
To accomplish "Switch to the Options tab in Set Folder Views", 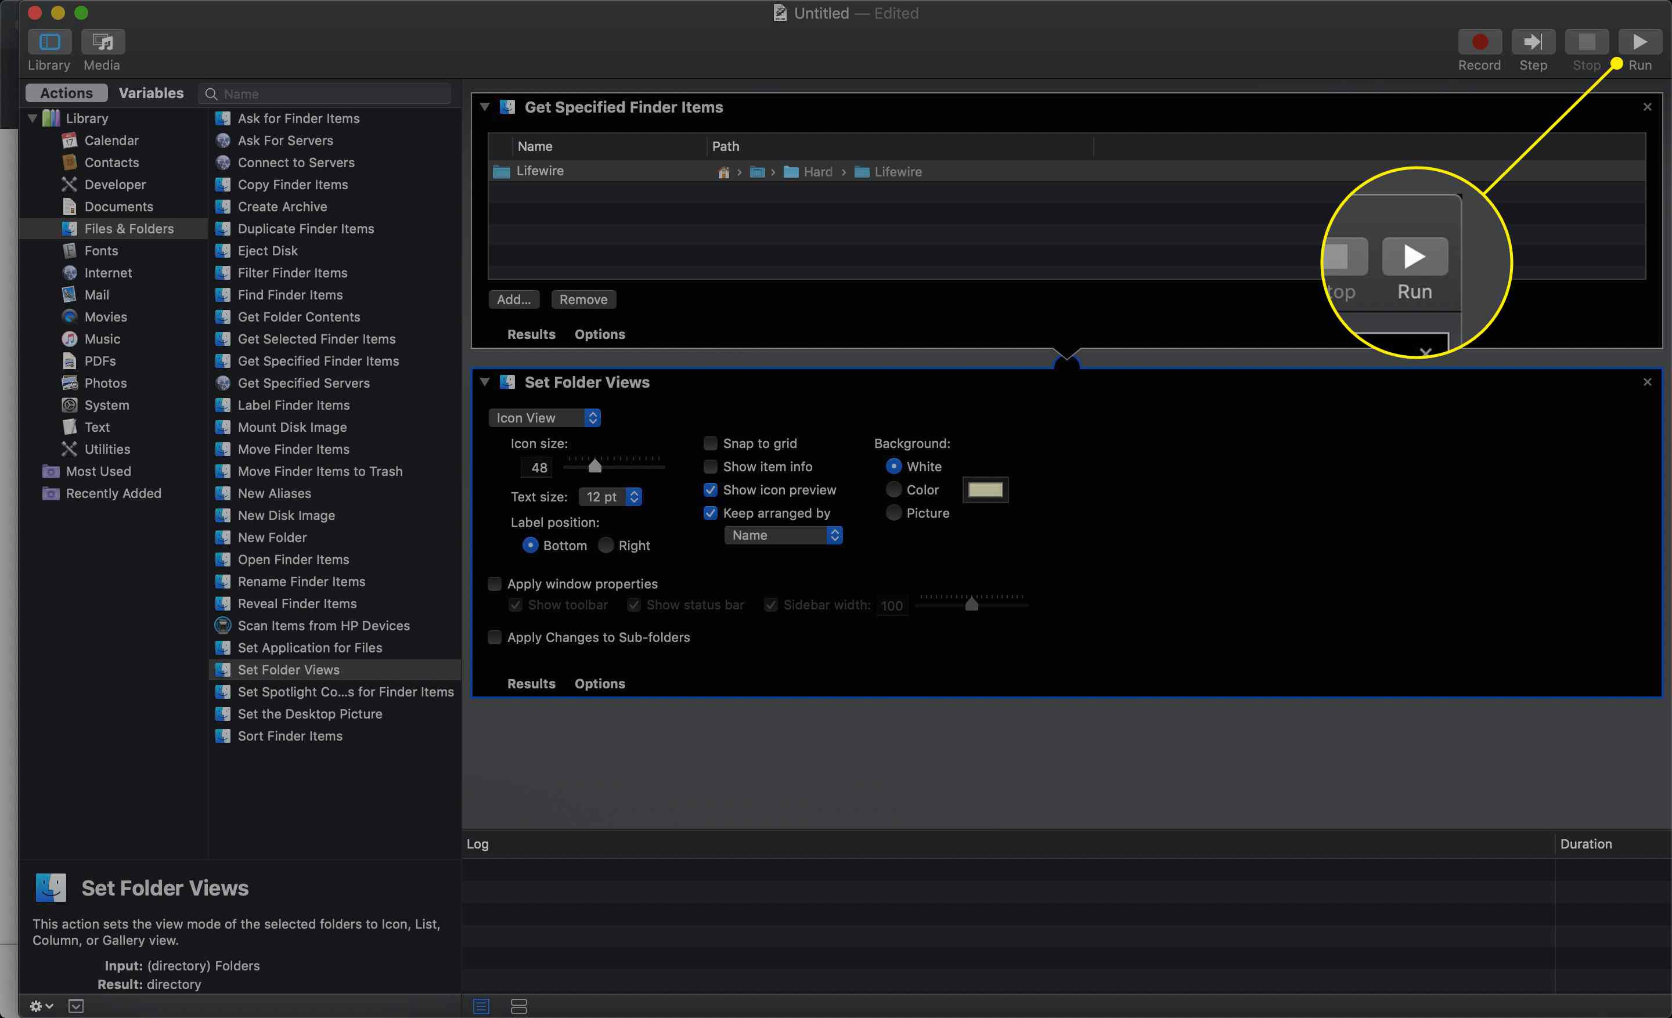I will pos(600,684).
